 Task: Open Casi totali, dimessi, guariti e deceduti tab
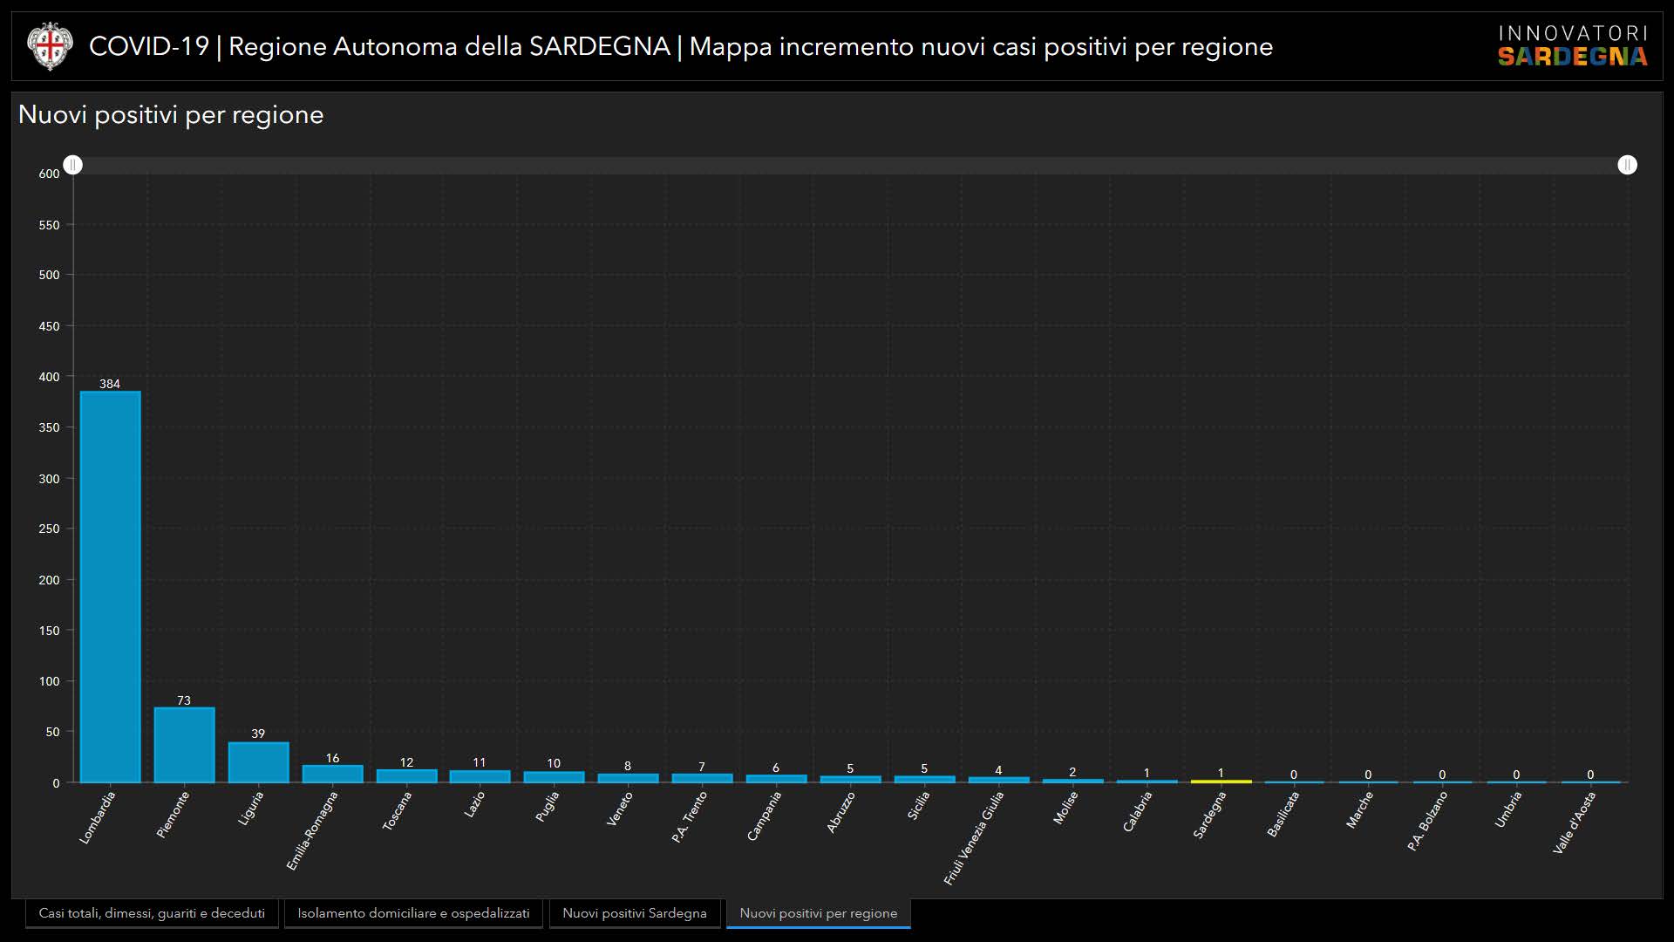[x=152, y=913]
